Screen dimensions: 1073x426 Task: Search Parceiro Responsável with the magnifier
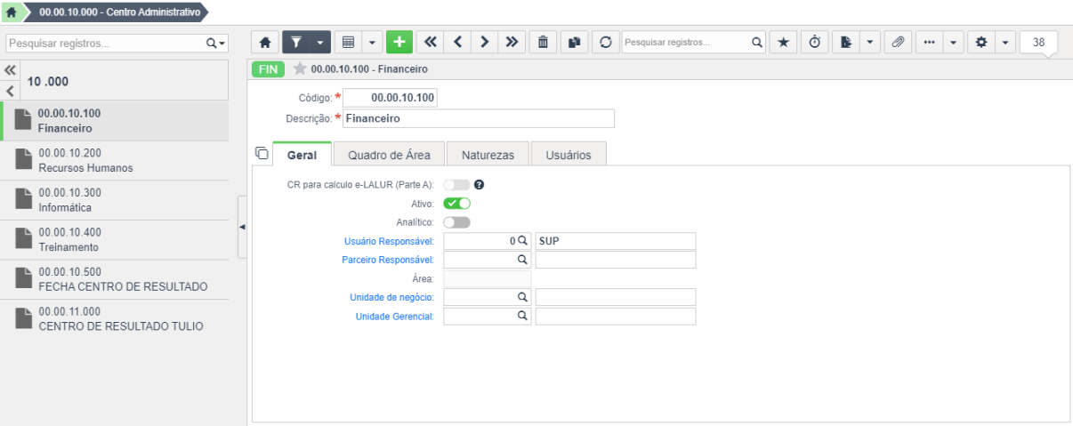click(524, 260)
